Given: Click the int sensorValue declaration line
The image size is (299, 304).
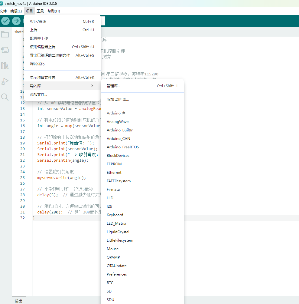Looking at the screenshot, I should (69, 109).
